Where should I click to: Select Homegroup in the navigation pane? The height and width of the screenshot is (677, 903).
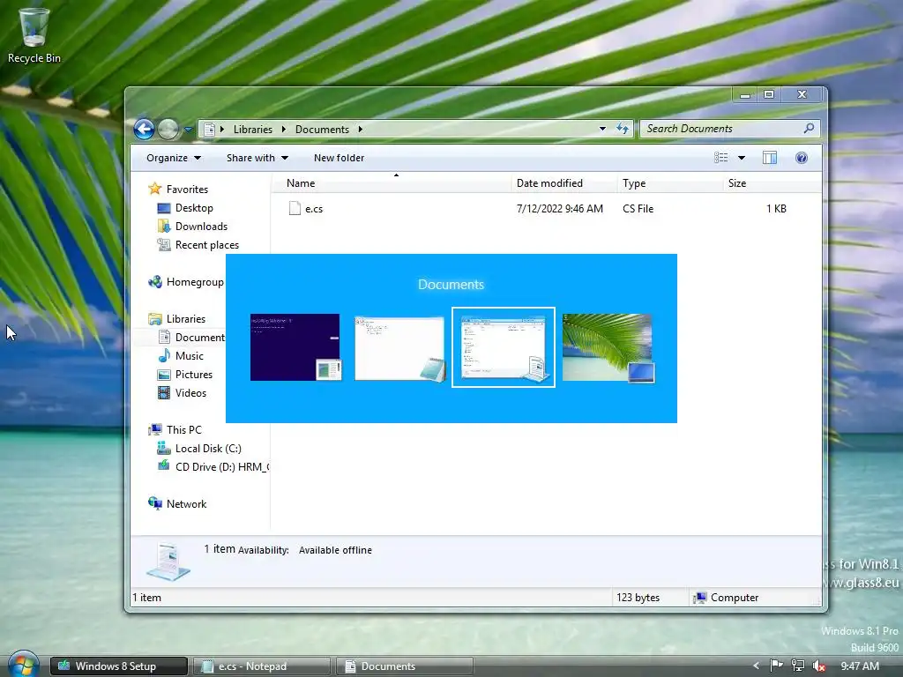195,282
